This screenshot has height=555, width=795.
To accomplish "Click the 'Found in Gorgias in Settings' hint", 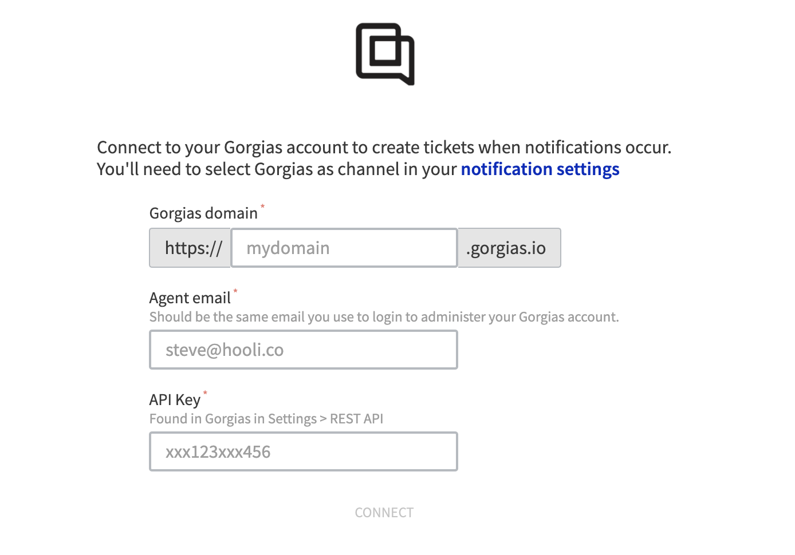I will point(266,419).
